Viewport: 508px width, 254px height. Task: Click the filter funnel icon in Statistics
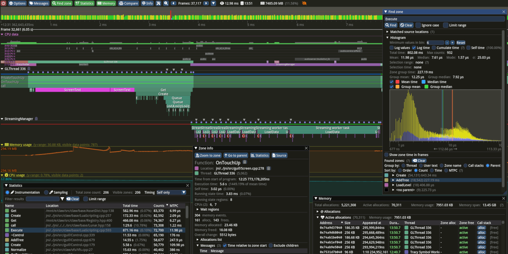(x=62, y=199)
